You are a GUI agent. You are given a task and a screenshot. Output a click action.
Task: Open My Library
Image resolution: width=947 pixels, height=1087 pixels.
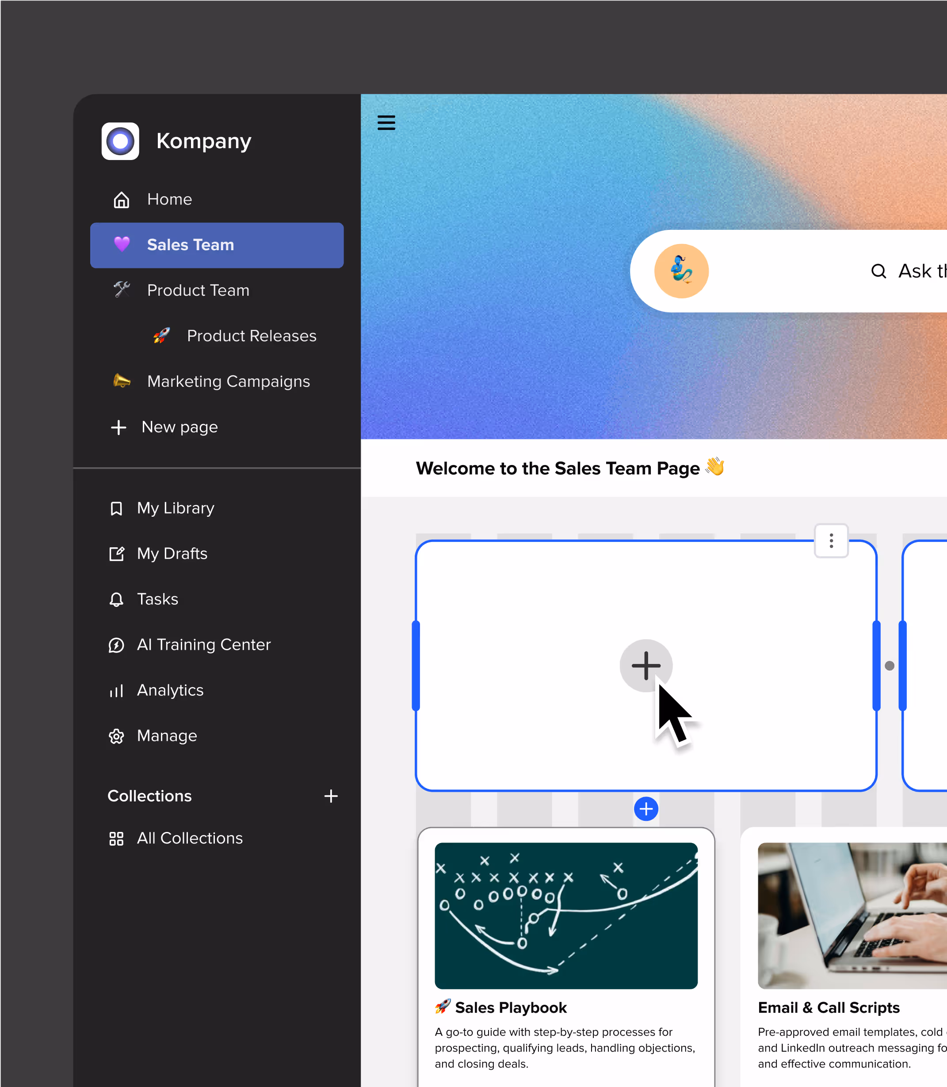pos(175,508)
